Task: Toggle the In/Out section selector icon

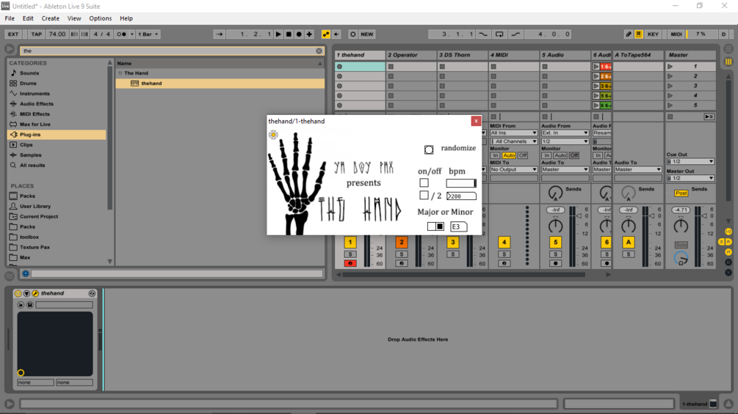Action: 728,232
